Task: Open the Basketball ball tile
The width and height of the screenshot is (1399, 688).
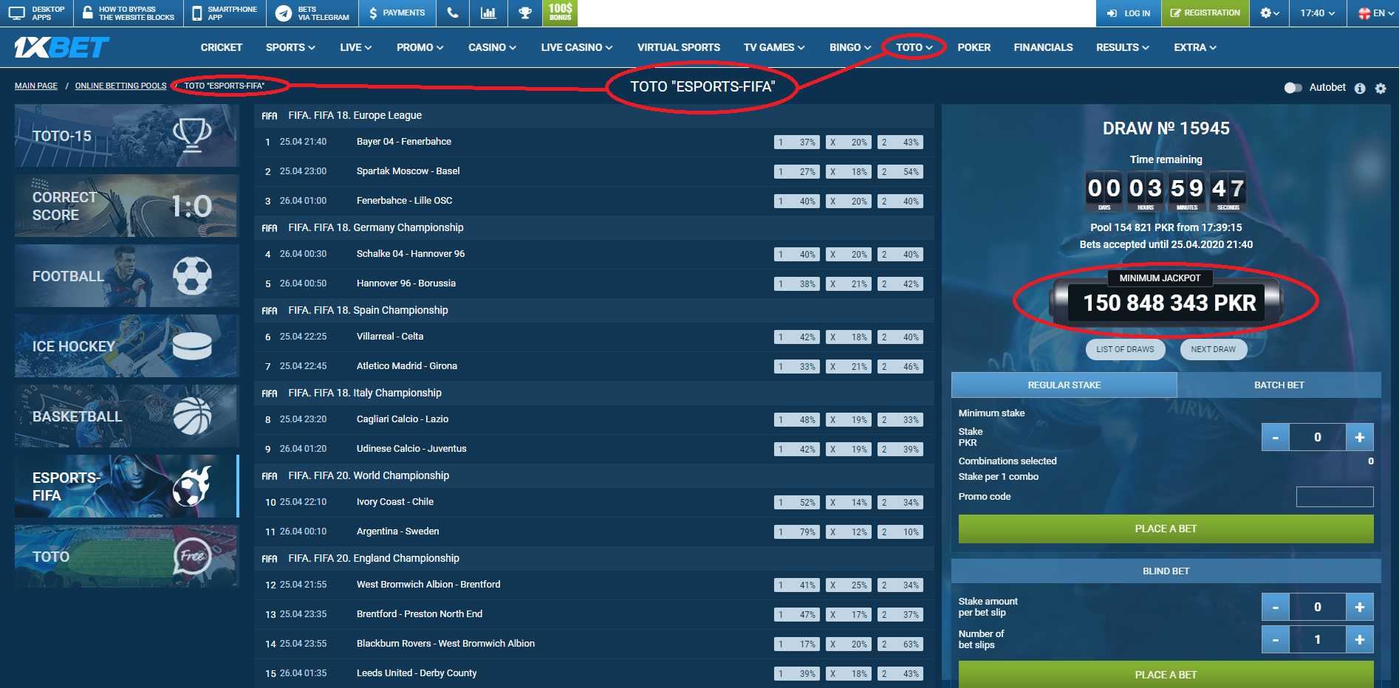Action: [126, 416]
